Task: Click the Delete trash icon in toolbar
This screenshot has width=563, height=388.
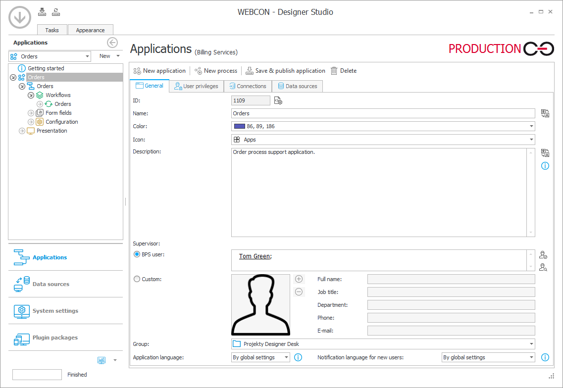Action: coord(334,71)
